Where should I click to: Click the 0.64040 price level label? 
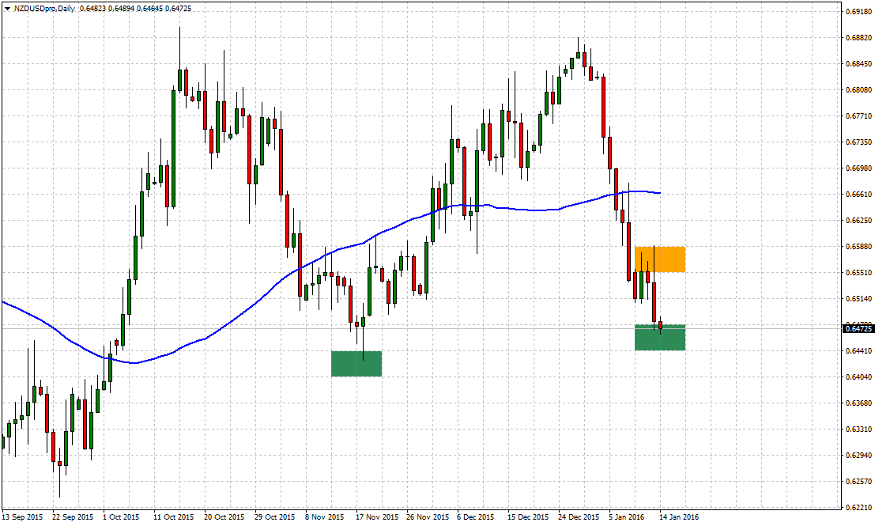point(858,377)
